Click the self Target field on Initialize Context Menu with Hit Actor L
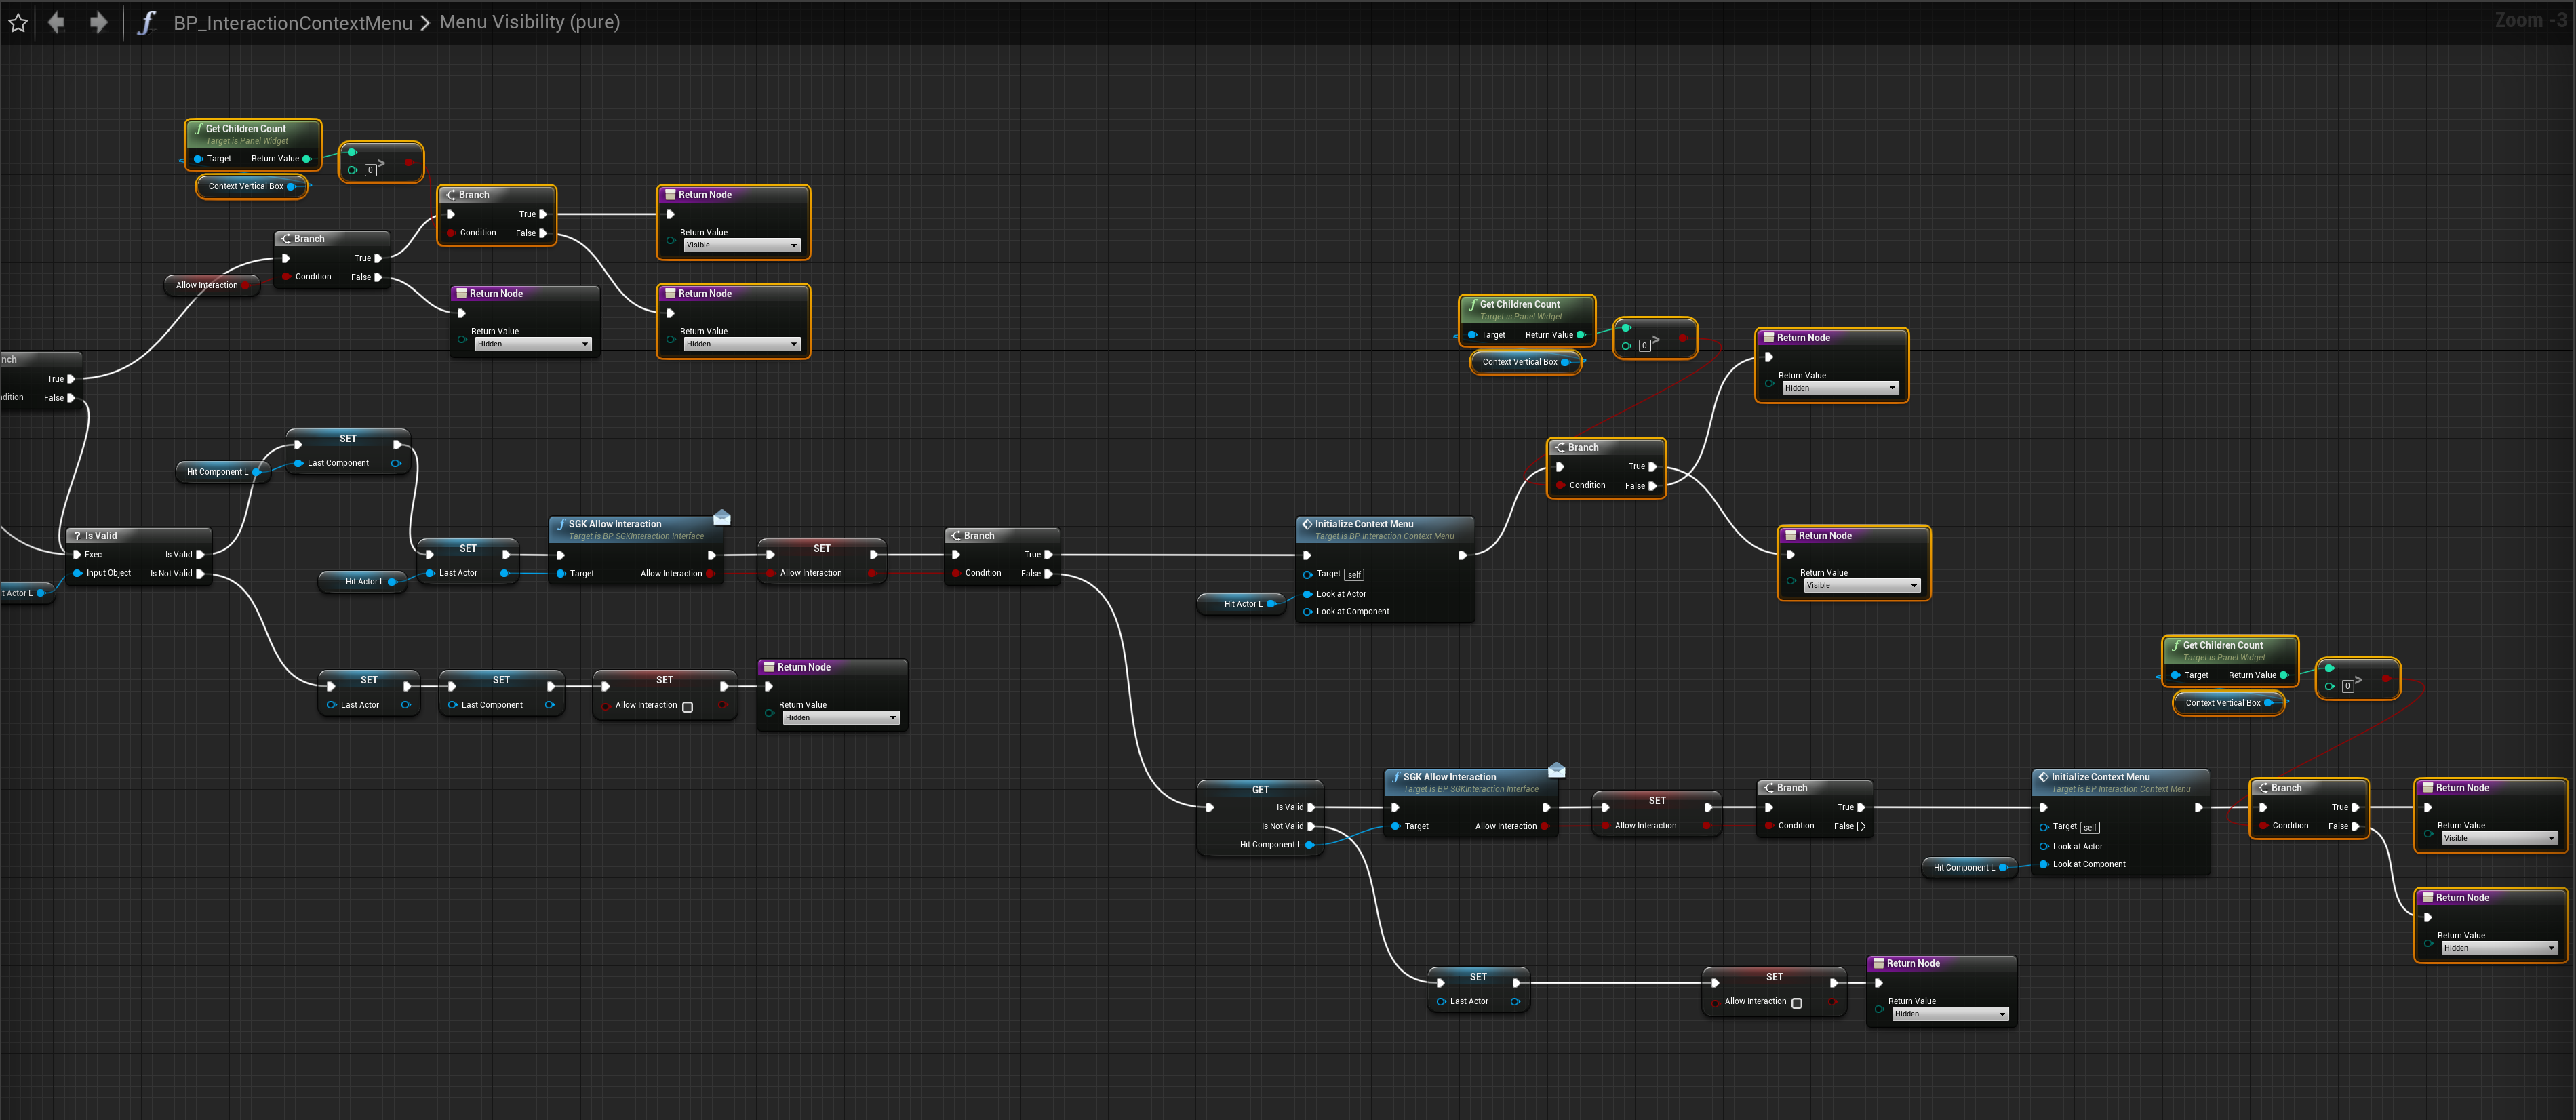The image size is (2576, 1120). (1354, 575)
